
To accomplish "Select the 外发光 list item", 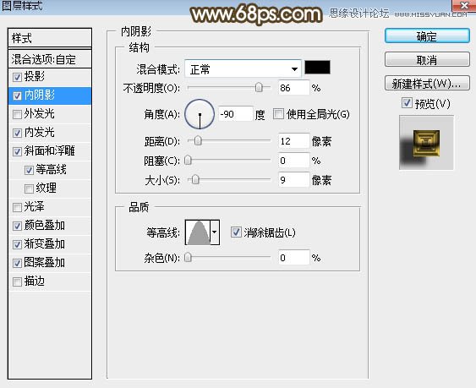I will (x=50, y=114).
